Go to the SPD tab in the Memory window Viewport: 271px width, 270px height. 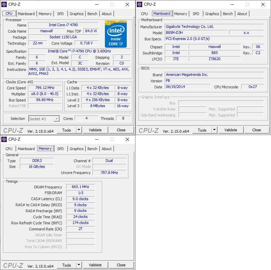(x=60, y=149)
